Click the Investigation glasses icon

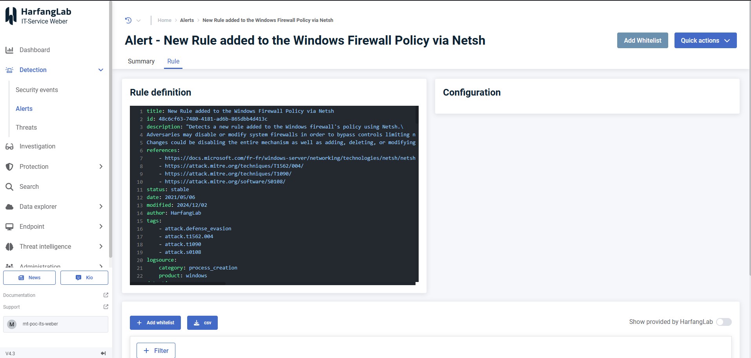pos(9,146)
